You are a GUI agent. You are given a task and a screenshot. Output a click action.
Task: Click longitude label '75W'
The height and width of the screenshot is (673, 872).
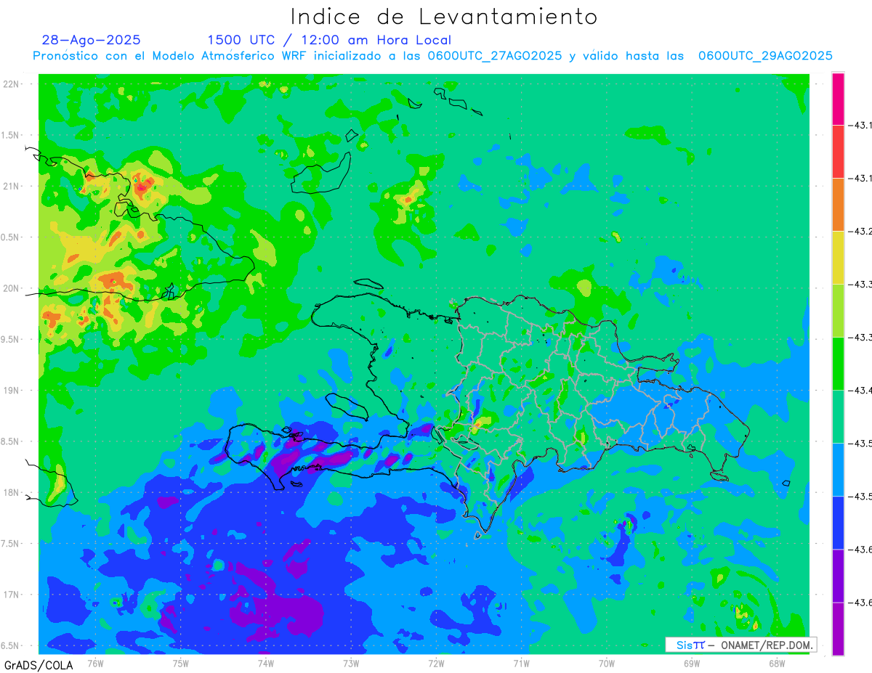pyautogui.click(x=180, y=664)
